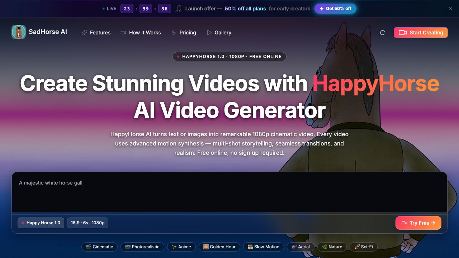The height and width of the screenshot is (258, 459).
Task: Open the Features nav item
Action: (x=96, y=33)
